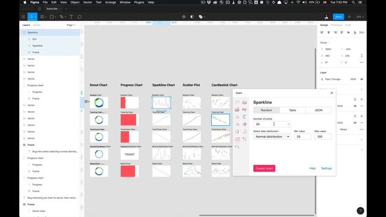Select the Rectangle shape tool
This screenshot has height=217, width=386.
click(x=52, y=17)
